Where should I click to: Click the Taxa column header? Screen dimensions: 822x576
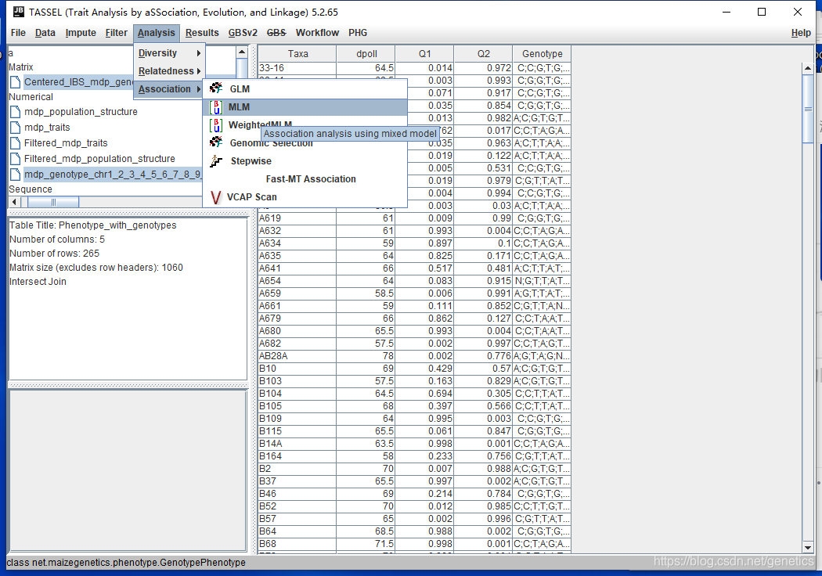click(x=297, y=53)
